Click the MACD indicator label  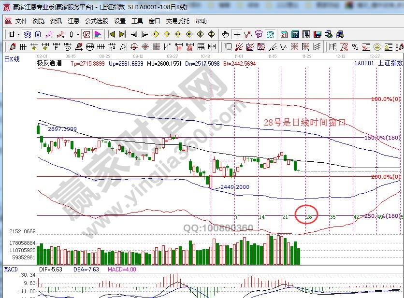click(x=11, y=268)
